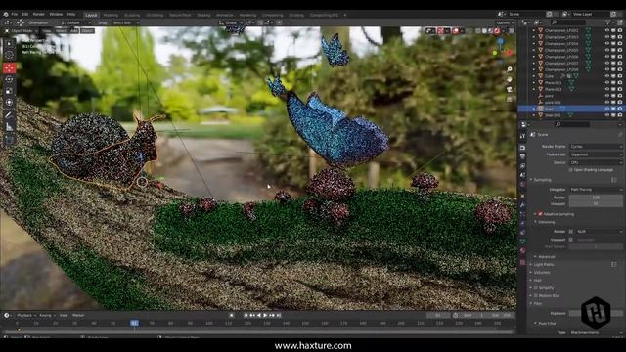Disable rendering of Snail.001 via camera icon

tap(619, 115)
